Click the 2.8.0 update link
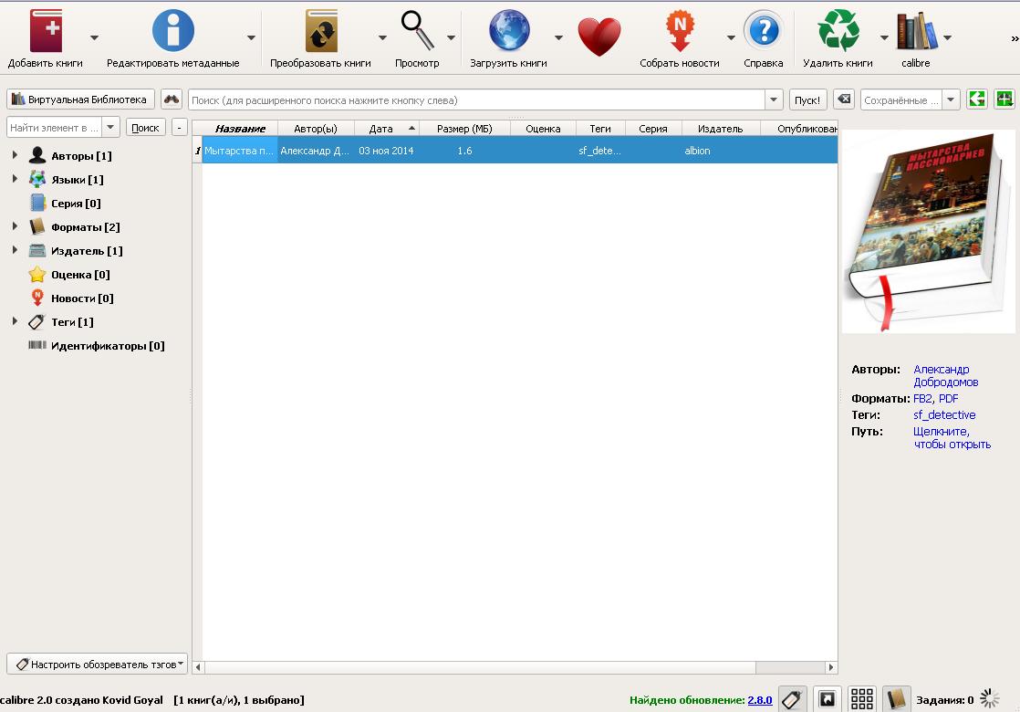Screen dimensions: 1020x712 [x=759, y=700]
